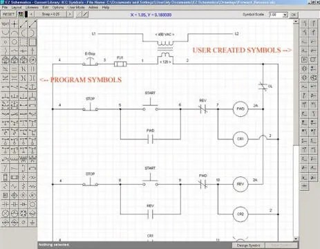Screen dimensions: 320x249
Task: Open the black color swatch in toolbar
Action: (x=26, y=15)
